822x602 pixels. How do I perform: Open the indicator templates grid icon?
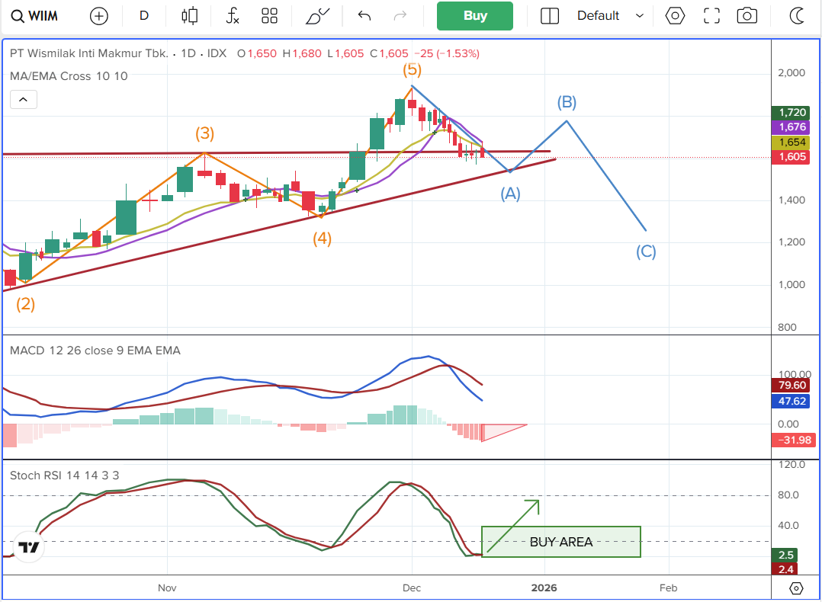[269, 16]
